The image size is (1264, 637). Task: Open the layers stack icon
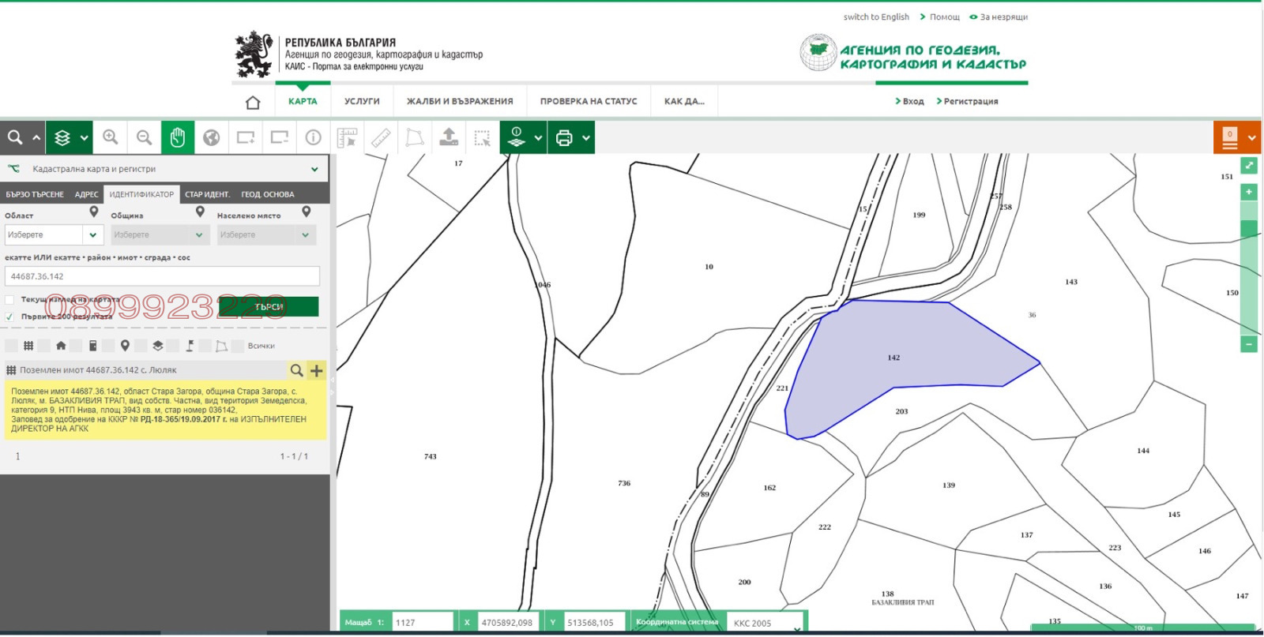(62, 137)
